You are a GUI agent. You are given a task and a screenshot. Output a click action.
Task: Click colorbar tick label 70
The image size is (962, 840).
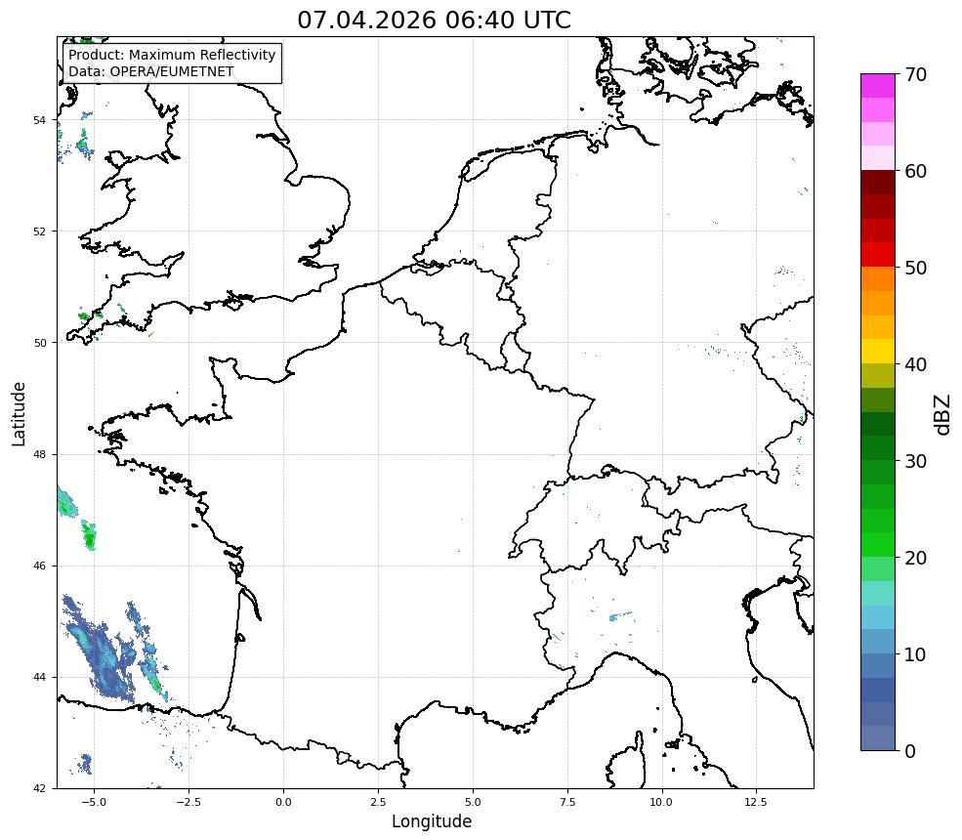[915, 75]
